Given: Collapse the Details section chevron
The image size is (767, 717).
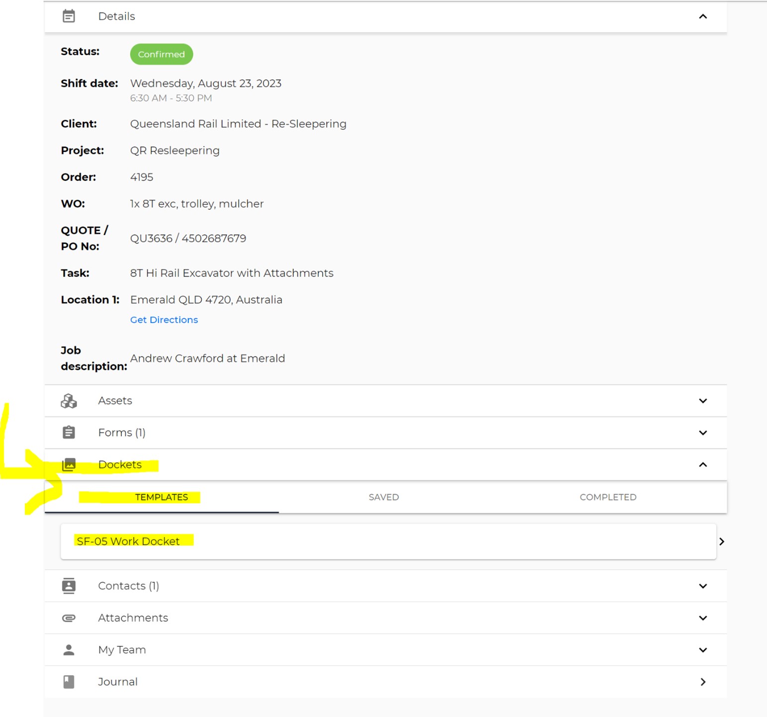Looking at the screenshot, I should pyautogui.click(x=702, y=16).
